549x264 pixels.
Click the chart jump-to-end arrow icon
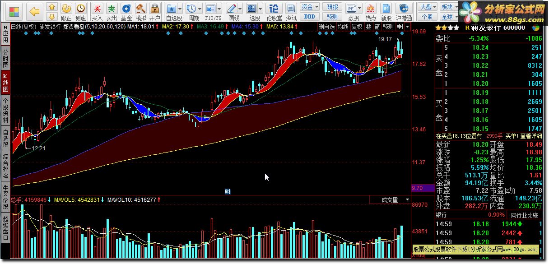400,27
